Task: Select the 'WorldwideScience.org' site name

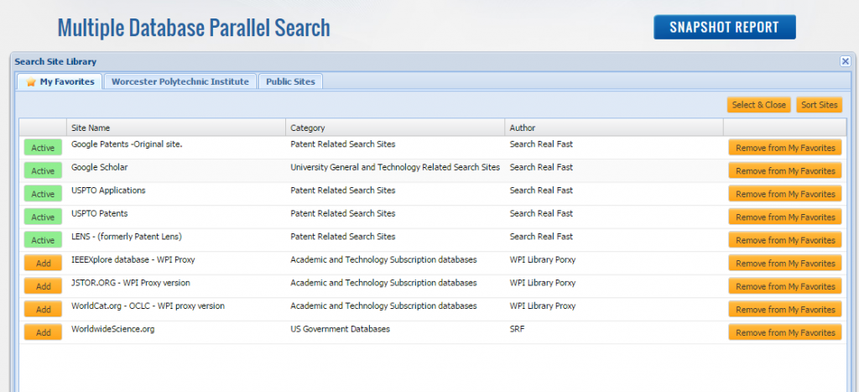Action: click(113, 328)
